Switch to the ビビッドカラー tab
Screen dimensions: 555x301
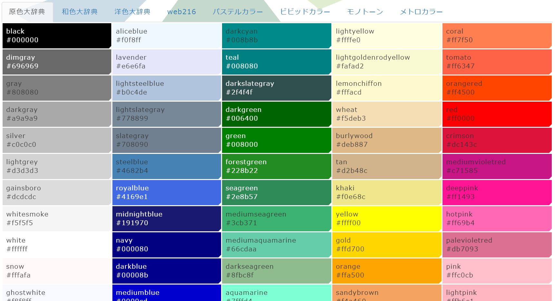point(305,11)
